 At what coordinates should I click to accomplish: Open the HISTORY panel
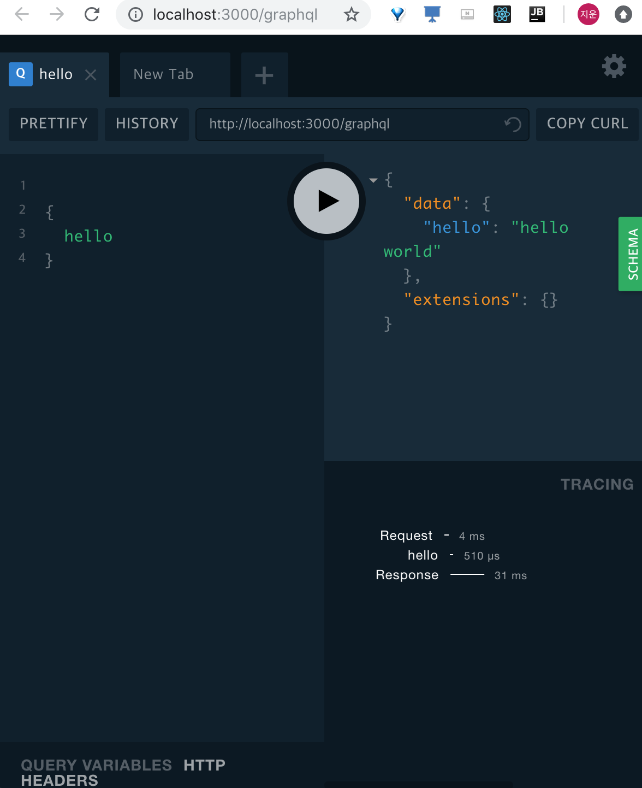[x=146, y=124]
